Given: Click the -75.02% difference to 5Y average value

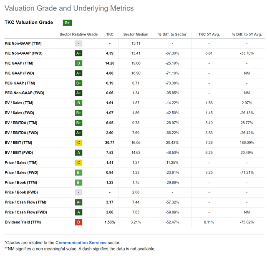Looking at the screenshot, I should click(247, 222).
